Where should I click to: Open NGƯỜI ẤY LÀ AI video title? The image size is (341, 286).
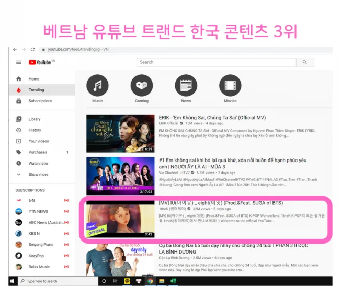tap(233, 164)
